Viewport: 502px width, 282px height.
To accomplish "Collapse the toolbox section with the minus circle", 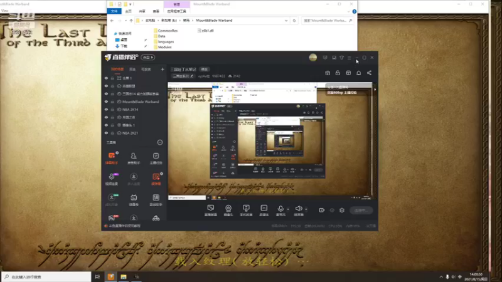I will pyautogui.click(x=160, y=142).
